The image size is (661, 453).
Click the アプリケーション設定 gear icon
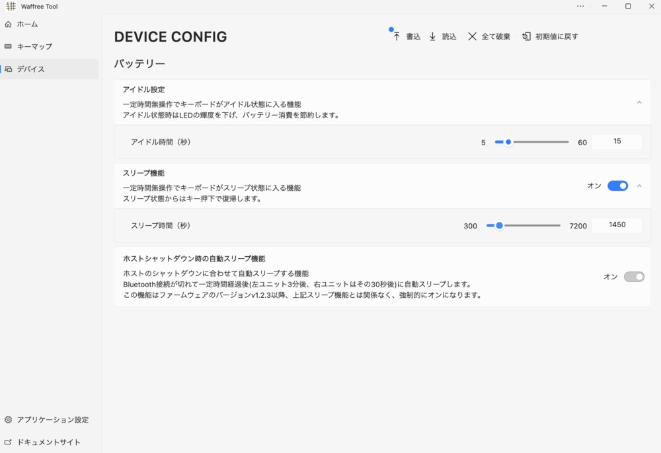(8, 420)
